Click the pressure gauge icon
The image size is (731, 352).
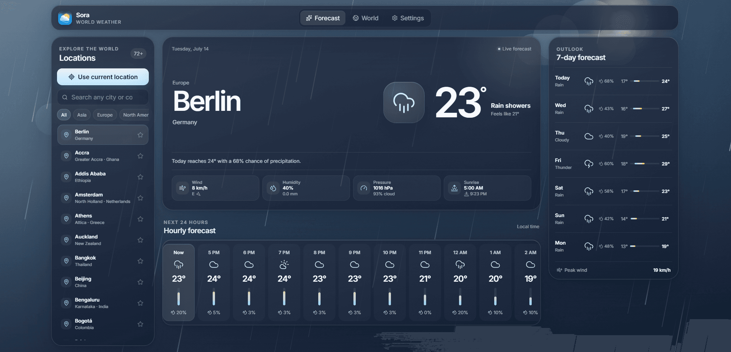coord(364,188)
